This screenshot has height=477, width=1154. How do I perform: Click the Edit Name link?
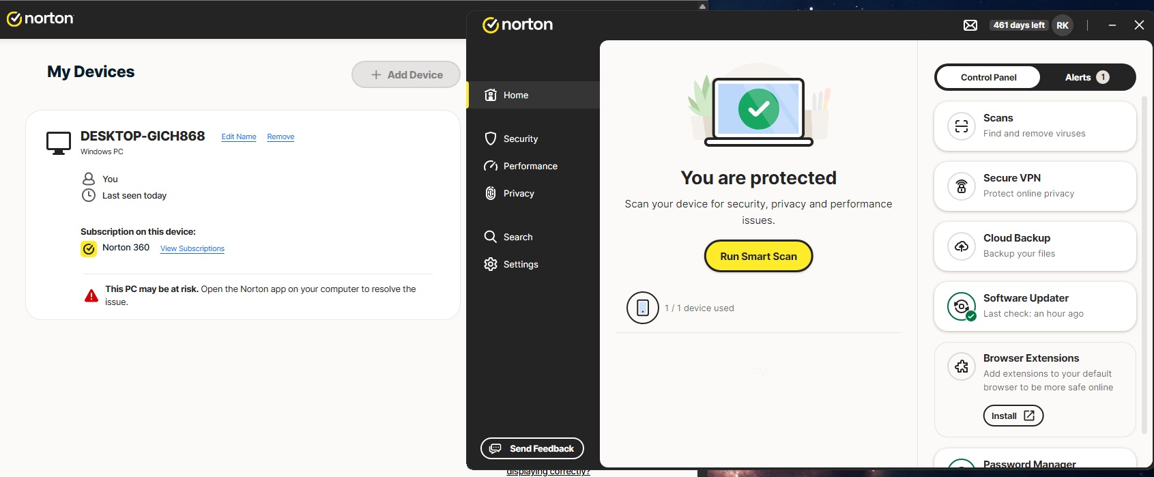click(x=239, y=136)
